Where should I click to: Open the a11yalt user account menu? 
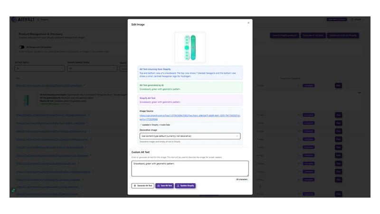[358, 19]
